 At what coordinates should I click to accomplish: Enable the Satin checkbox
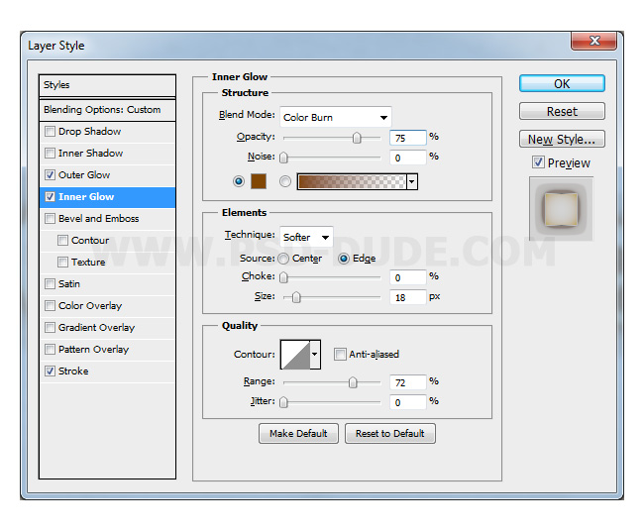coord(50,283)
